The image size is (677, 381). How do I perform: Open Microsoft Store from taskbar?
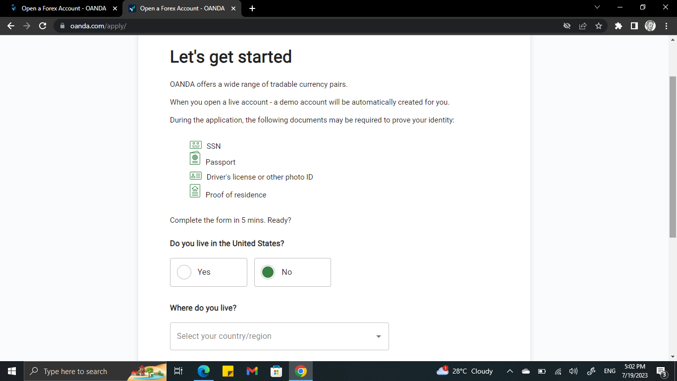tap(276, 371)
